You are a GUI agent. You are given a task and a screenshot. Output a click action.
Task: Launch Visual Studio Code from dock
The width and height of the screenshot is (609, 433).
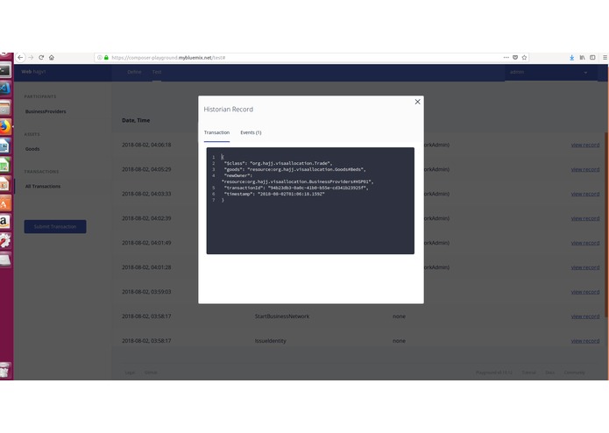pyautogui.click(x=5, y=89)
